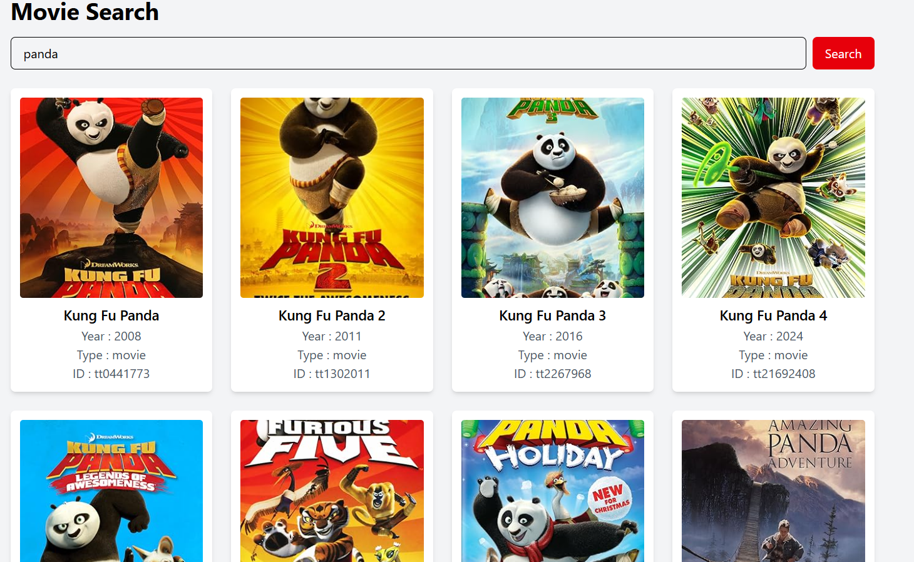Open the Kung Fu Panda 2 poster
Viewport: 914px width, 562px height.
pyautogui.click(x=332, y=198)
